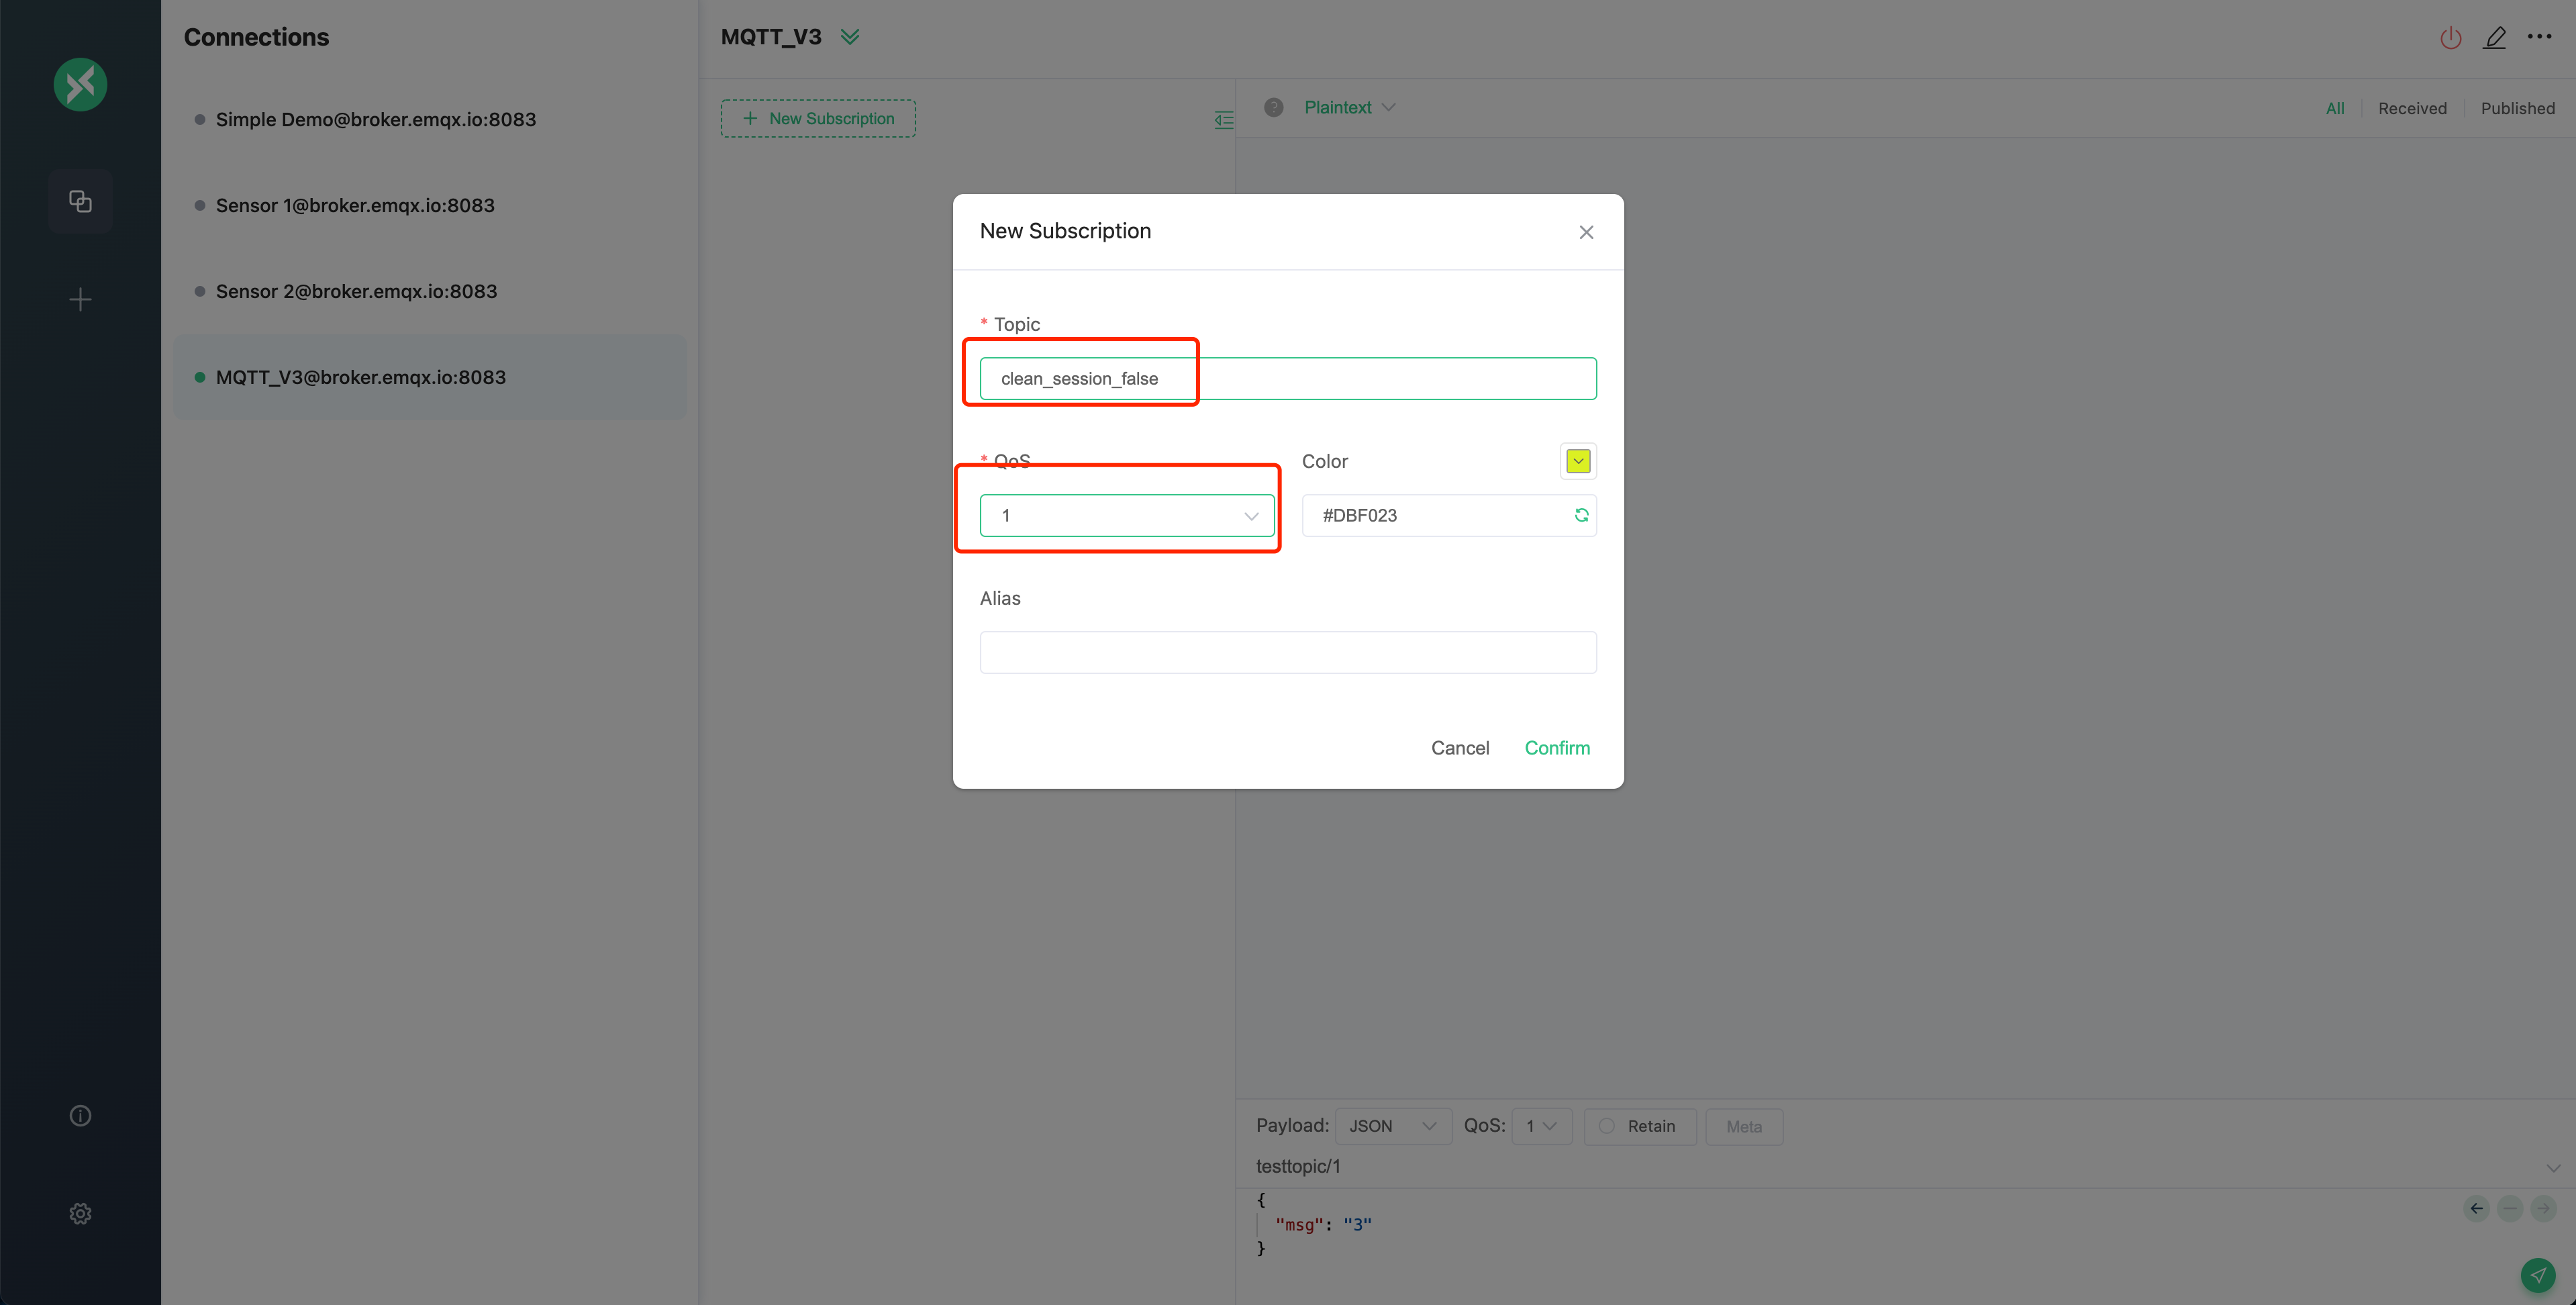Disconnect MQTT_V3 using the red power icon
2576x1305 pixels.
tap(2450, 37)
